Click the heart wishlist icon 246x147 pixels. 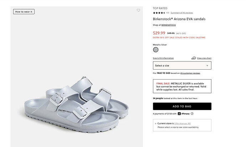(138, 11)
